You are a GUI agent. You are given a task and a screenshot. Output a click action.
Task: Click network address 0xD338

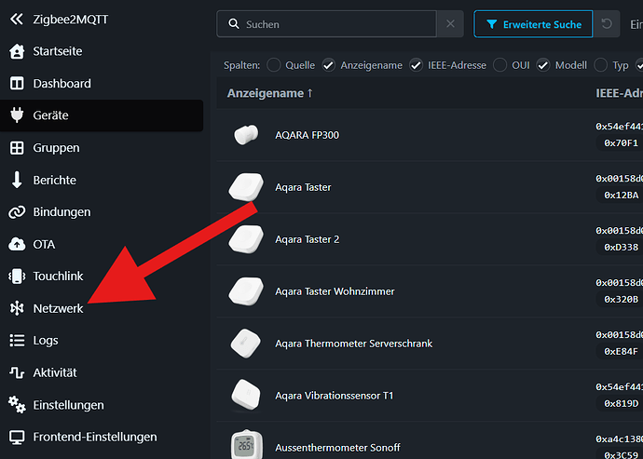pos(621,247)
